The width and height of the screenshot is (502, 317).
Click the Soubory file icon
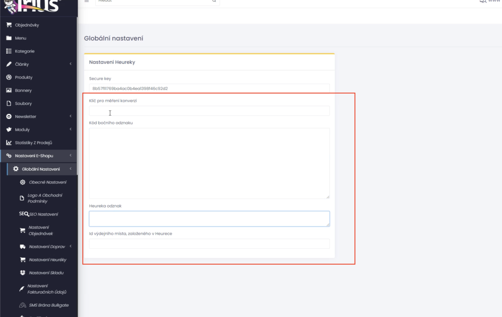point(9,103)
